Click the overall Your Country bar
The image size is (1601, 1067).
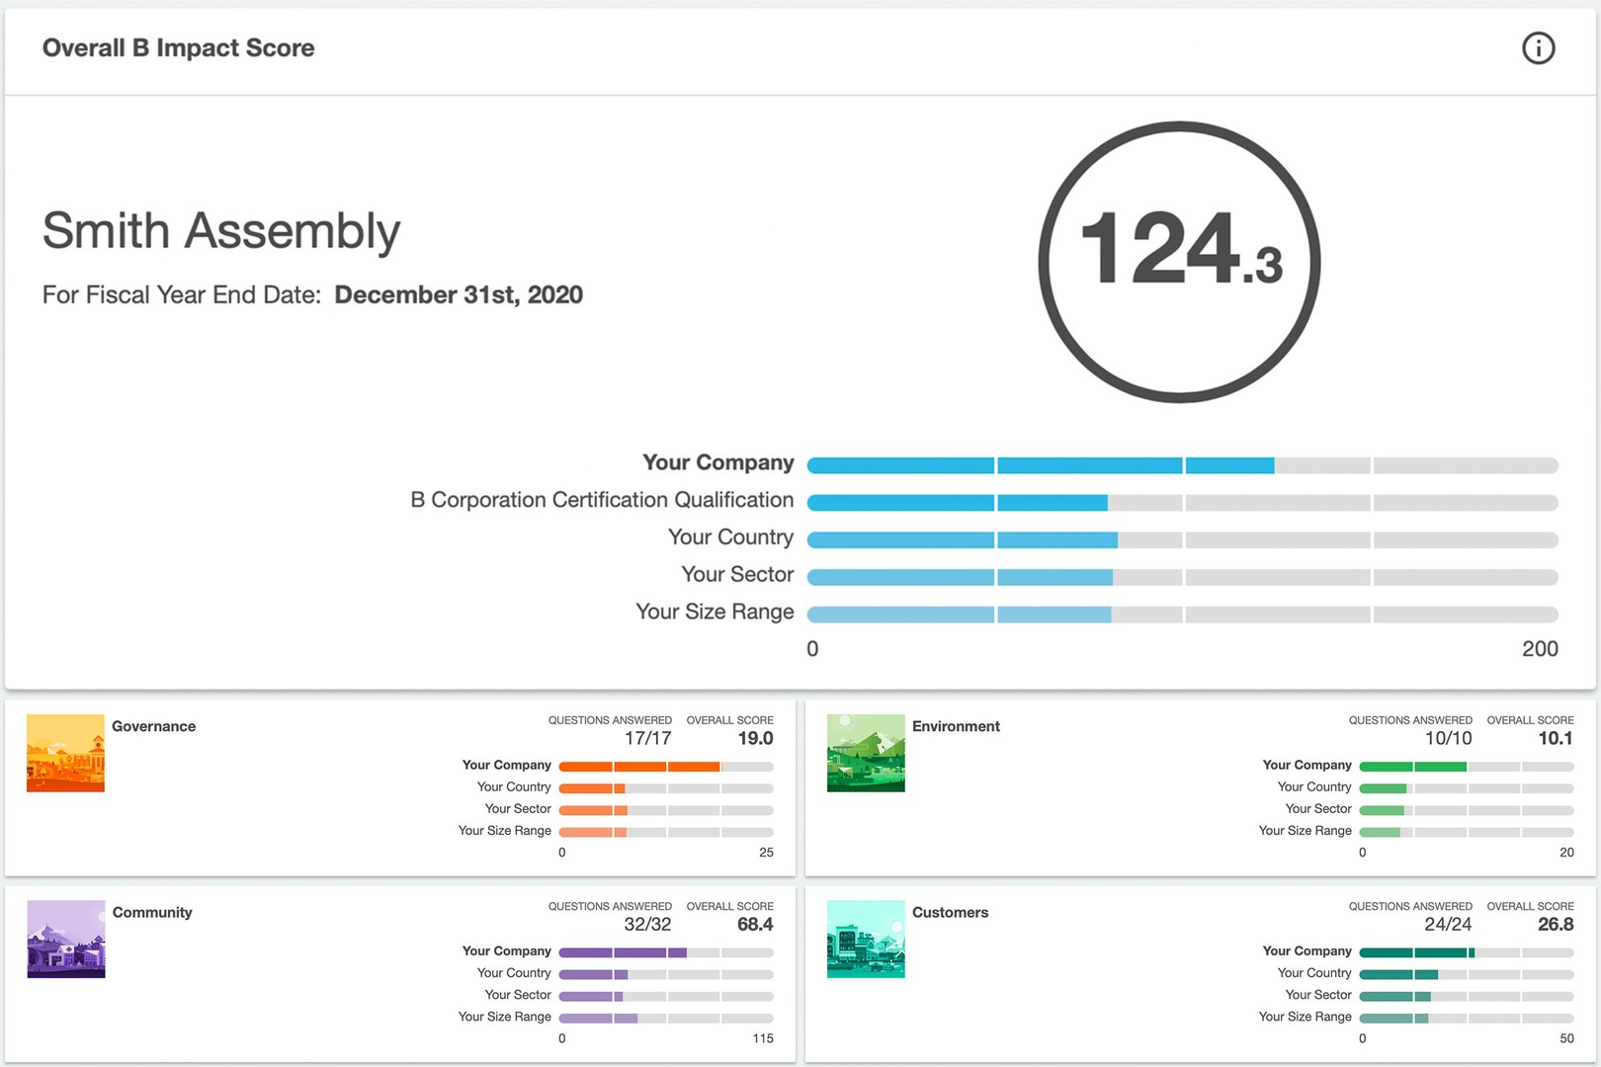[x=1183, y=540]
